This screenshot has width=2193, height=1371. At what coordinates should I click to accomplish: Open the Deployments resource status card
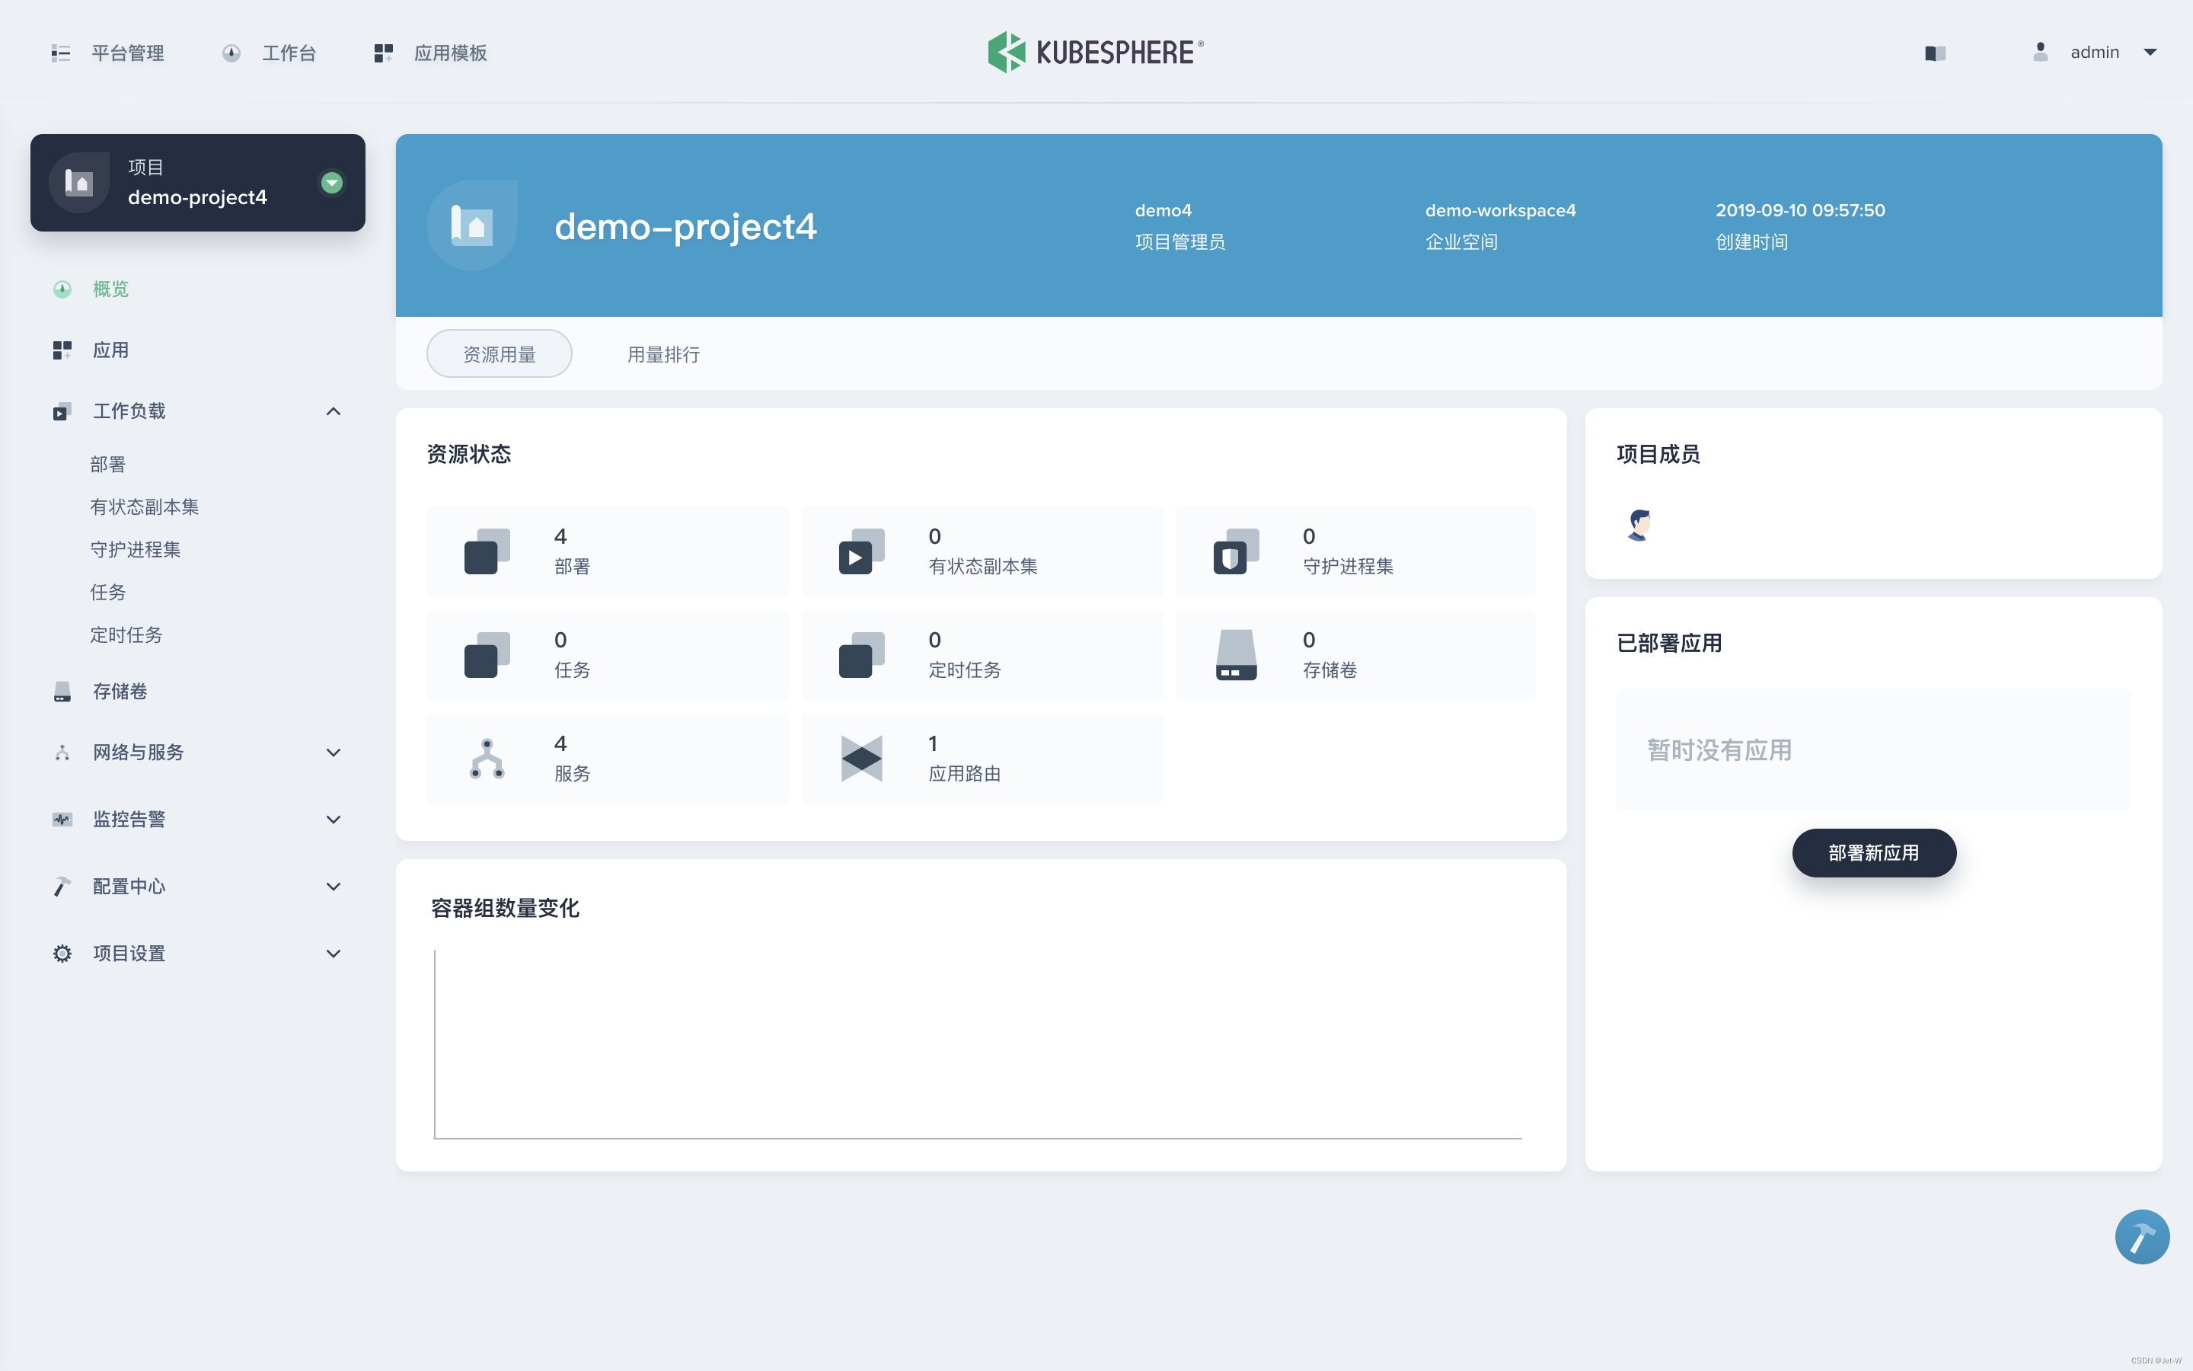pos(606,551)
